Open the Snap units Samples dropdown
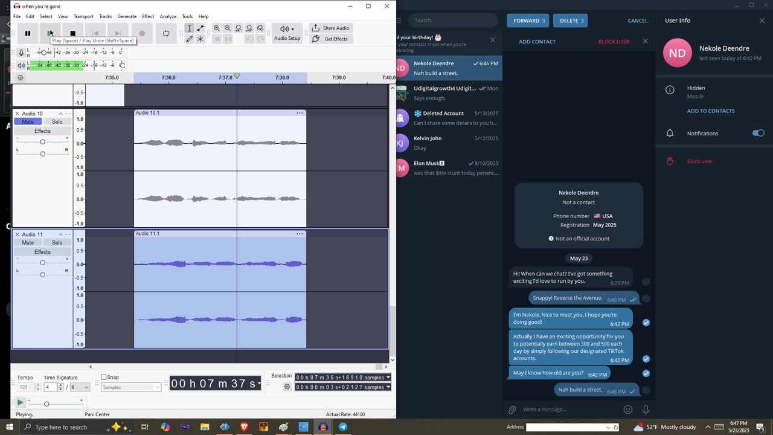The height and width of the screenshot is (435, 773). tap(131, 387)
